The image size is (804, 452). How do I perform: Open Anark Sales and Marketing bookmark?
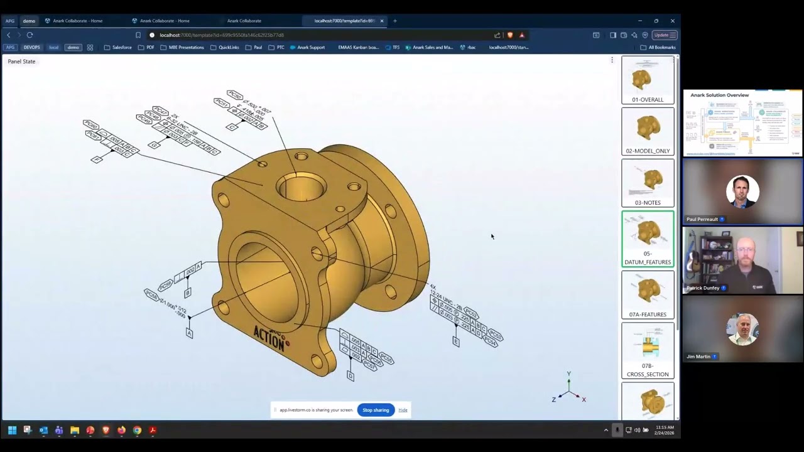click(x=429, y=47)
